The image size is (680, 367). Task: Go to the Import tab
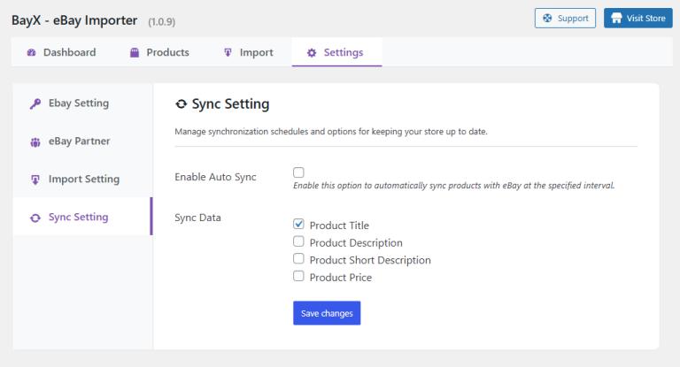coord(249,52)
